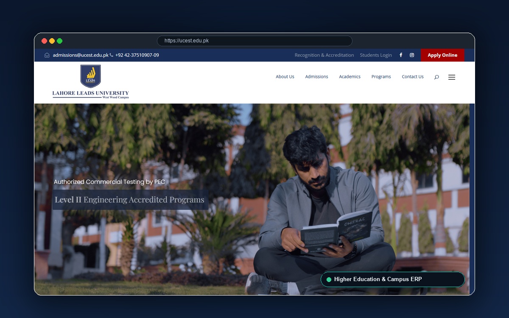Click the Apply Online button
The image size is (509, 318).
pos(442,55)
